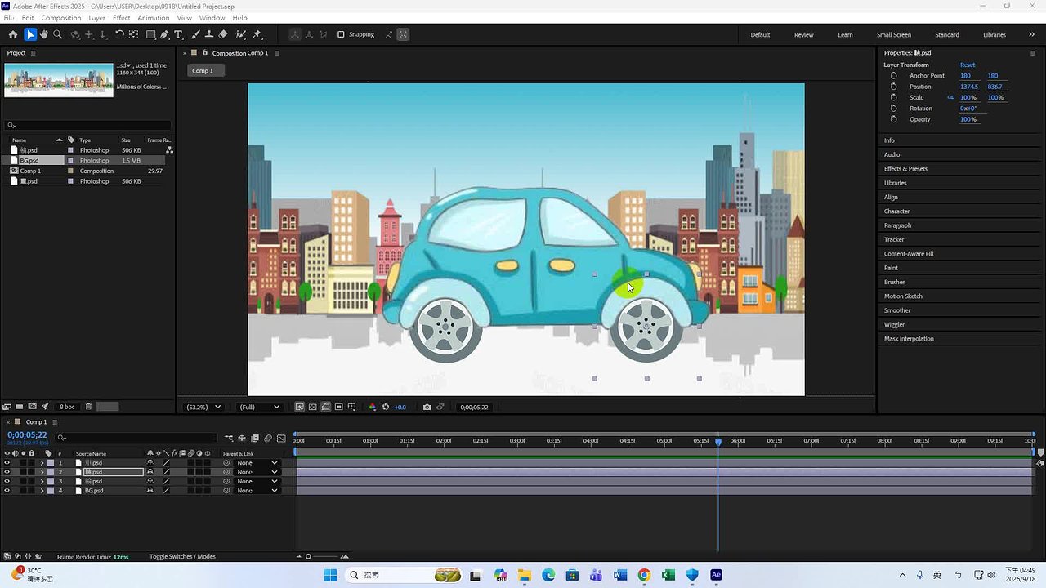Open the Animation menu
The height and width of the screenshot is (588, 1046).
point(153,17)
